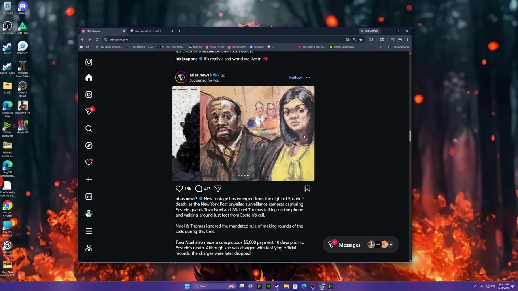
Task: Open the Explore compass icon
Action: 89,145
